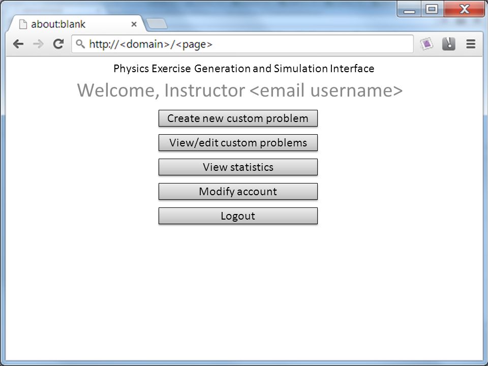Click the 'Welcome, Instructor' greeting text
This screenshot has width=488, height=366.
coord(161,90)
